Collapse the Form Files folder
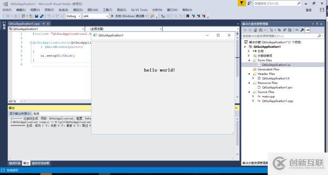 tap(249, 60)
